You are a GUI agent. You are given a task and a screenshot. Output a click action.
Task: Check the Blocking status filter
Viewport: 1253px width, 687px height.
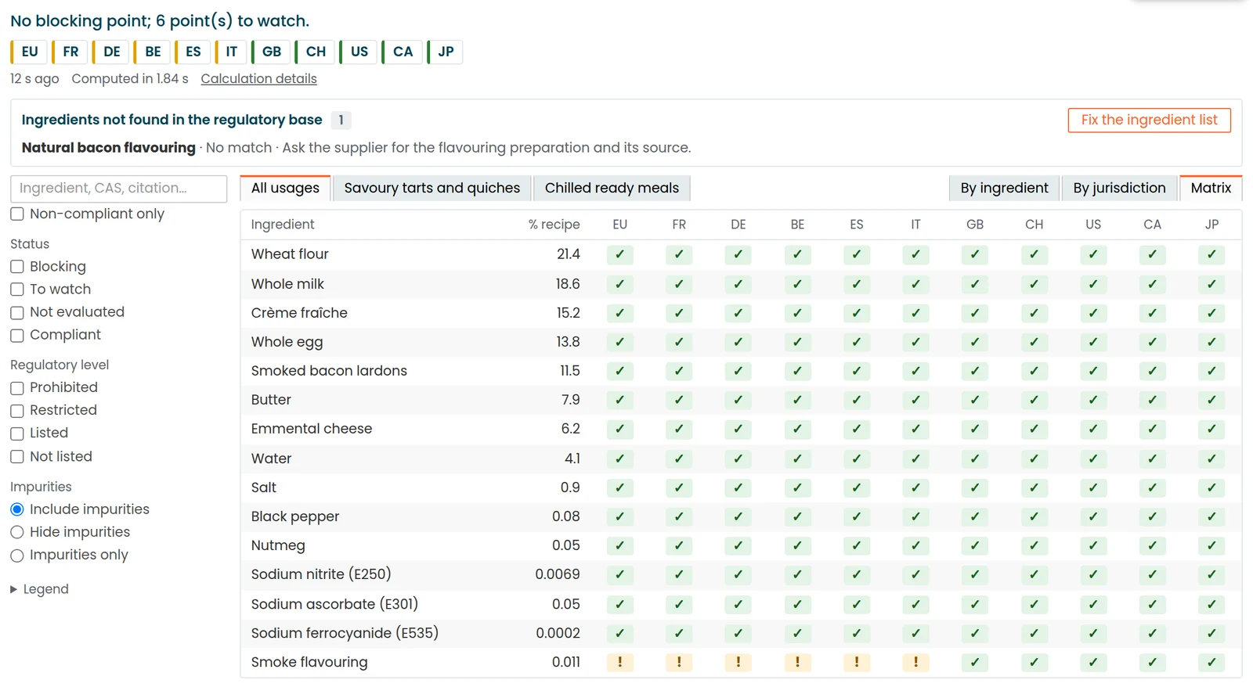coord(17,267)
